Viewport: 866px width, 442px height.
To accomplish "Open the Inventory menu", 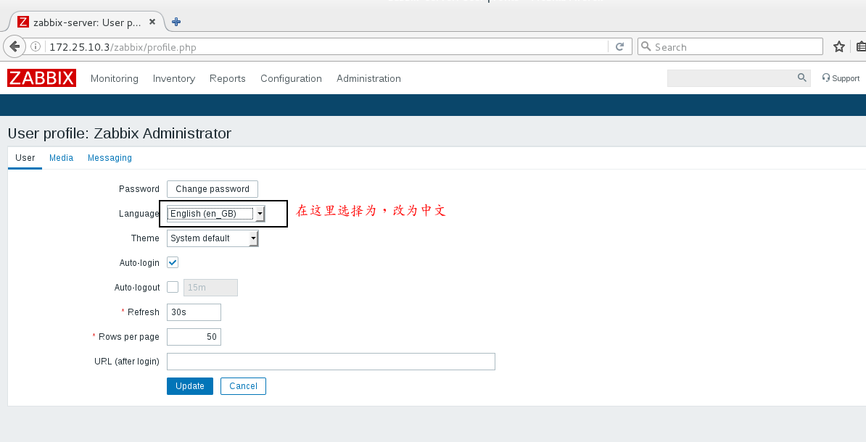I will 174,78.
